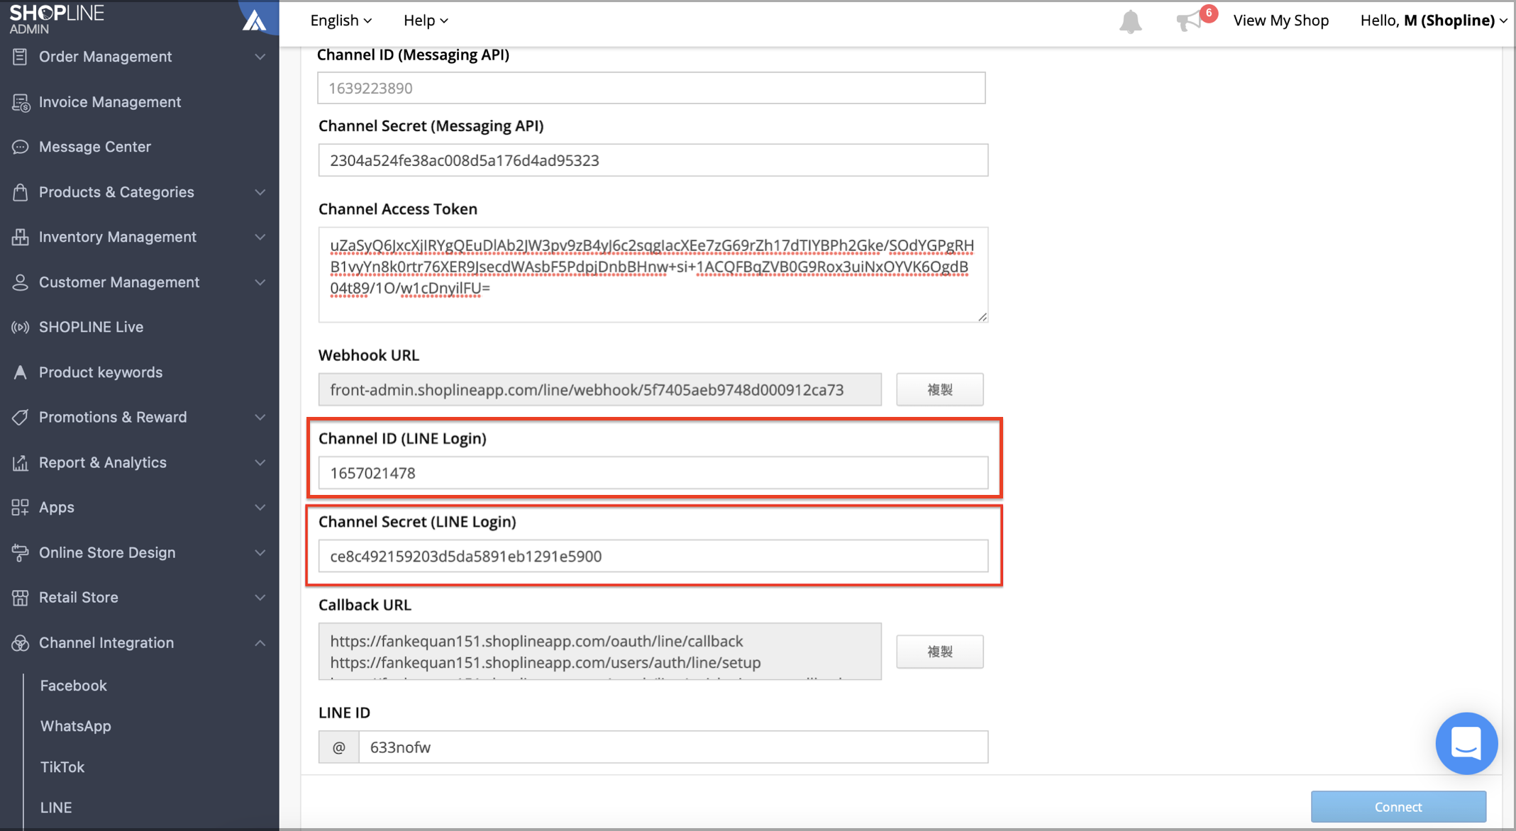Click the Connect button
The height and width of the screenshot is (831, 1516).
point(1398,807)
